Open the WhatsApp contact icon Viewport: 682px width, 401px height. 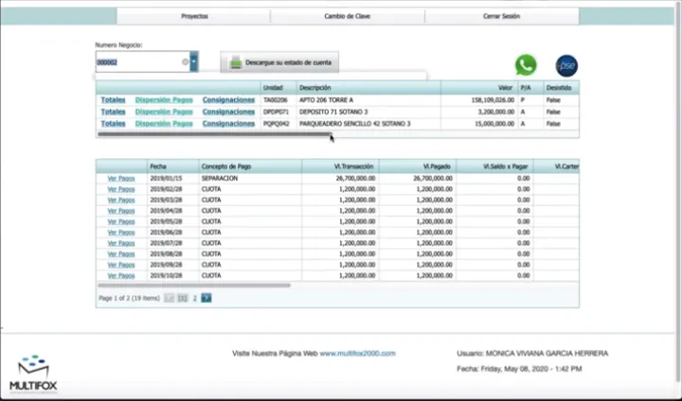coord(526,64)
